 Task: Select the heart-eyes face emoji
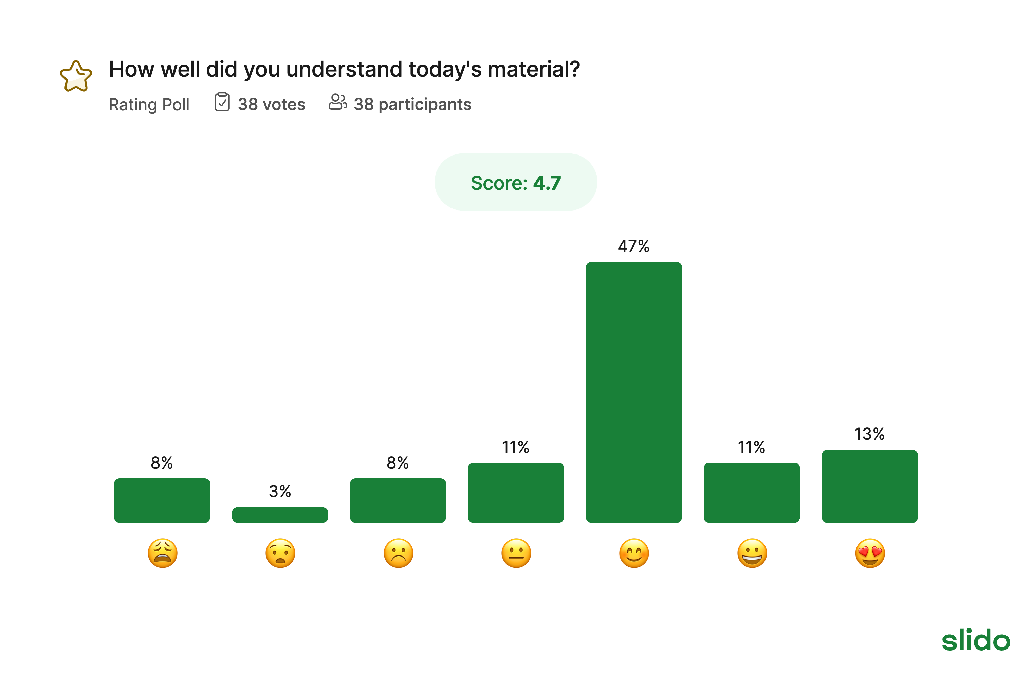870,553
